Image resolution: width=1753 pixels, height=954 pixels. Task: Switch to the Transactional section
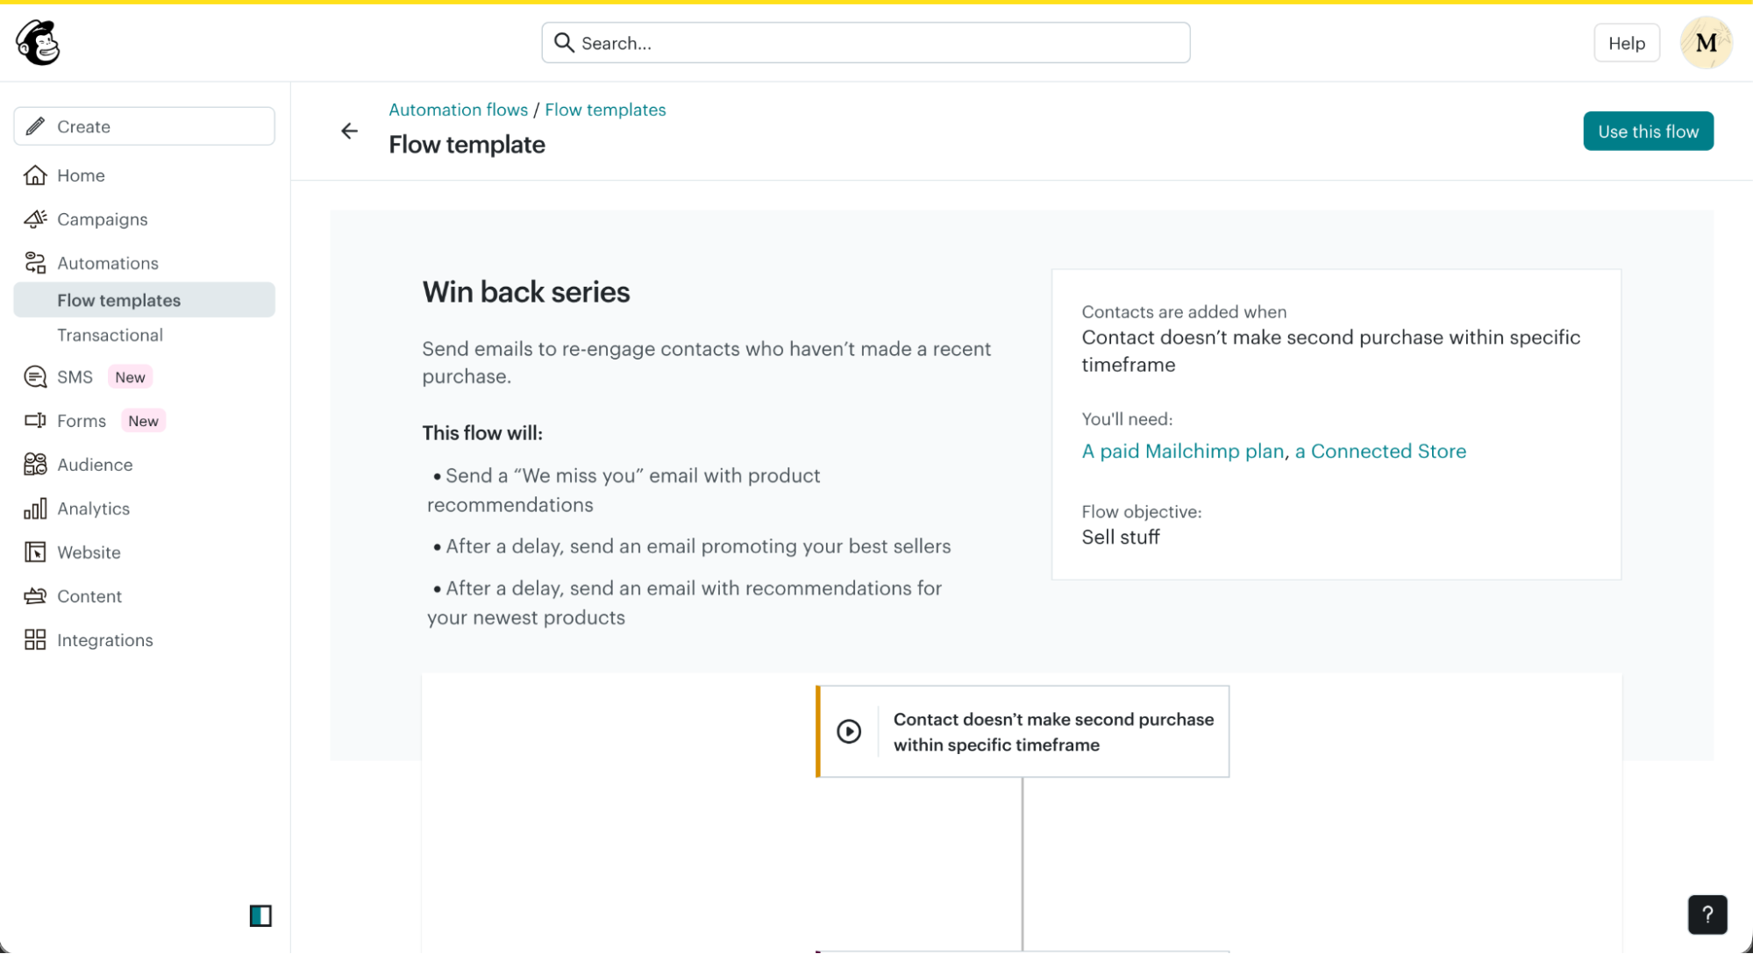[x=110, y=335]
